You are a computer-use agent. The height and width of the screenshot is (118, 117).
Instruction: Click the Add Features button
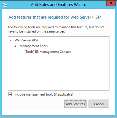click(x=75, y=104)
